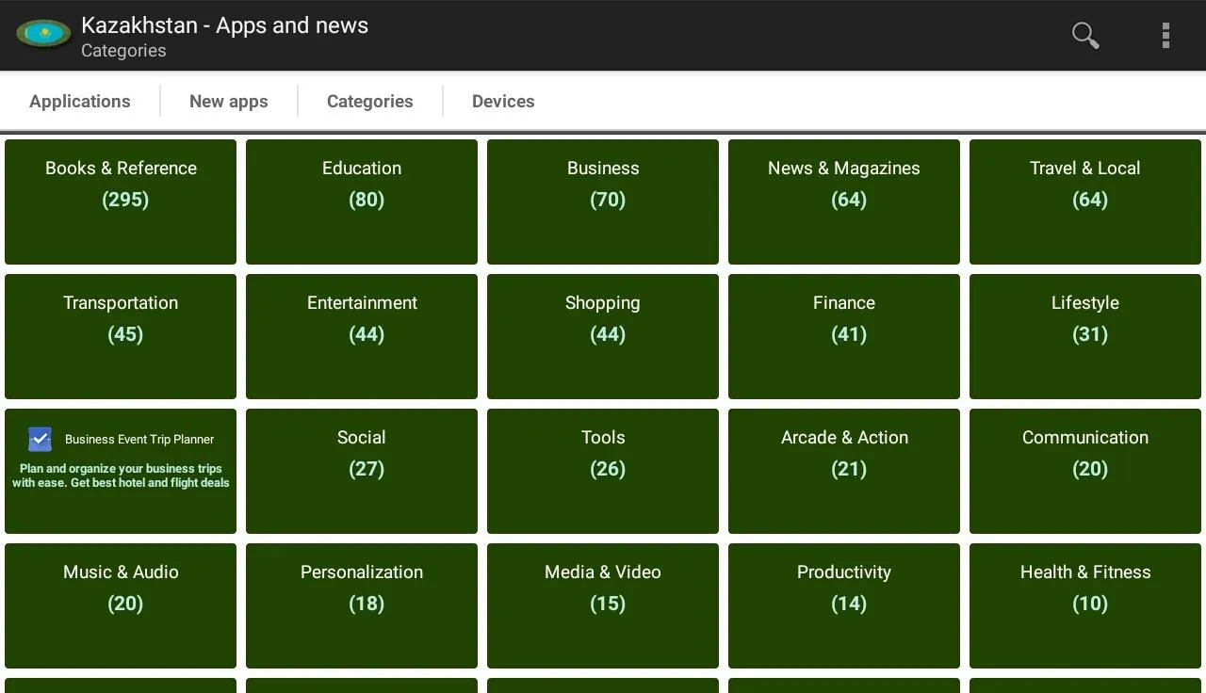Select the Categories tab
This screenshot has width=1206, height=693.
(x=370, y=102)
